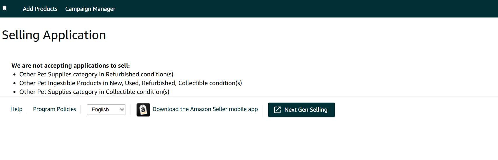Open the Campaign Manager menu item
This screenshot has width=498, height=160.
[x=90, y=9]
